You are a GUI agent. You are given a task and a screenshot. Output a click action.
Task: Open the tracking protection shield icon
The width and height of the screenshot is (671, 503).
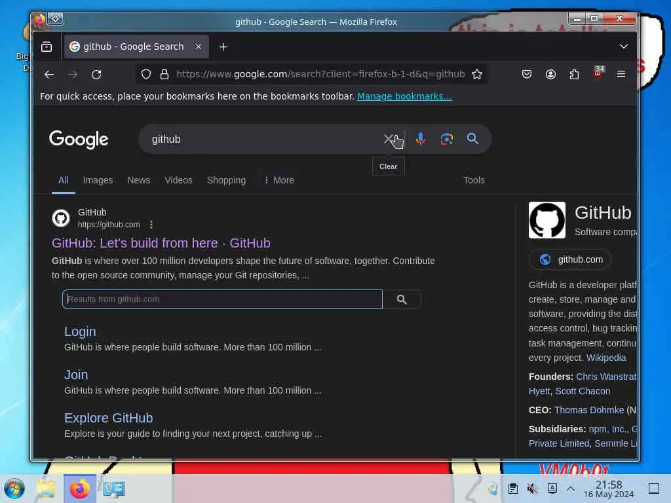[146, 75]
